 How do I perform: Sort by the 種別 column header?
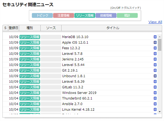tap(30, 28)
